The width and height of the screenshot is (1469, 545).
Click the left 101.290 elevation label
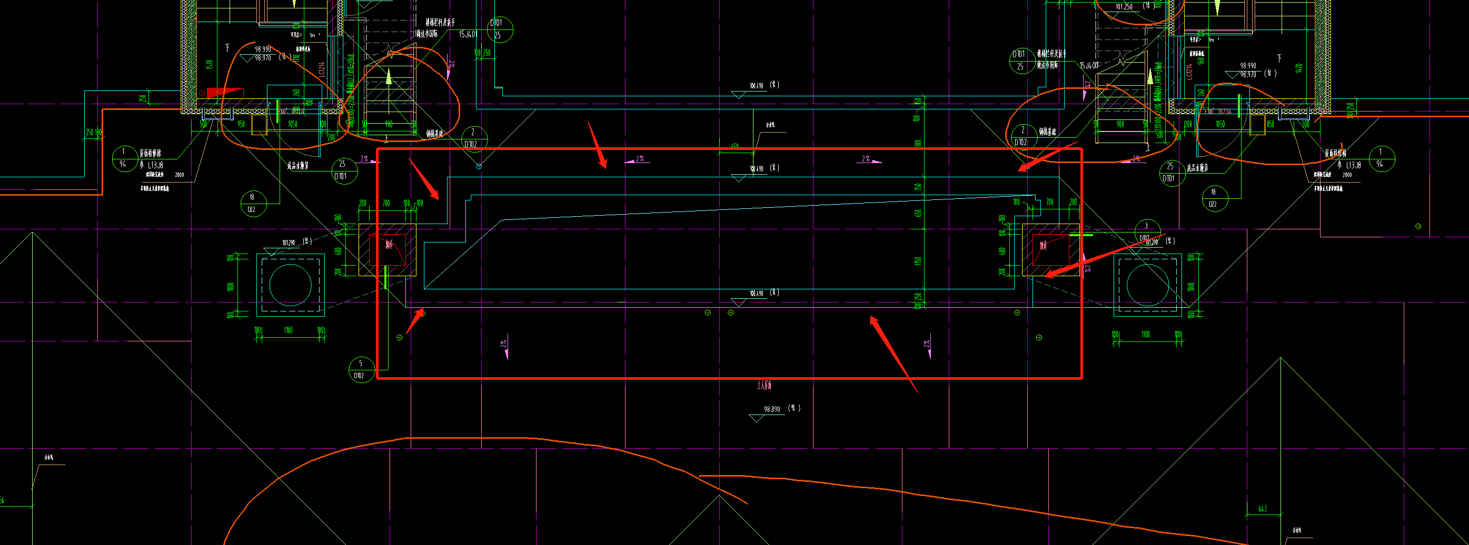[x=289, y=243]
